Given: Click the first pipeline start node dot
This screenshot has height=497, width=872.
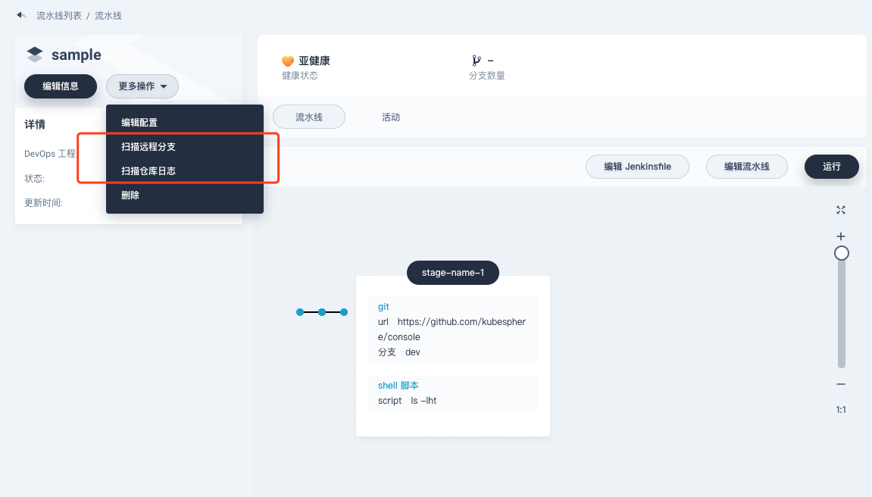Looking at the screenshot, I should click(300, 312).
